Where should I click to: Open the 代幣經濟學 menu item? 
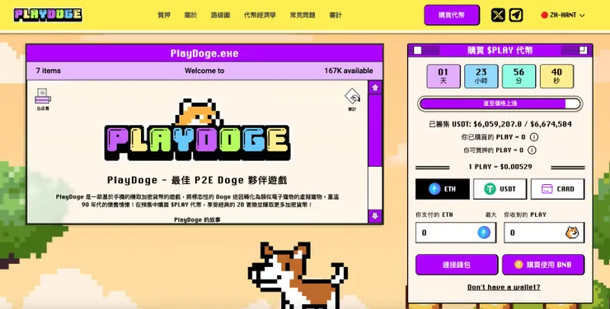[x=260, y=15]
